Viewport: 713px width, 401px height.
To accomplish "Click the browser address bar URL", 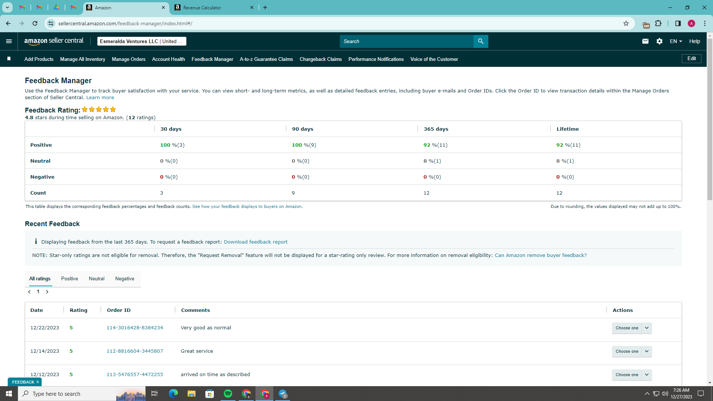I will [x=125, y=23].
